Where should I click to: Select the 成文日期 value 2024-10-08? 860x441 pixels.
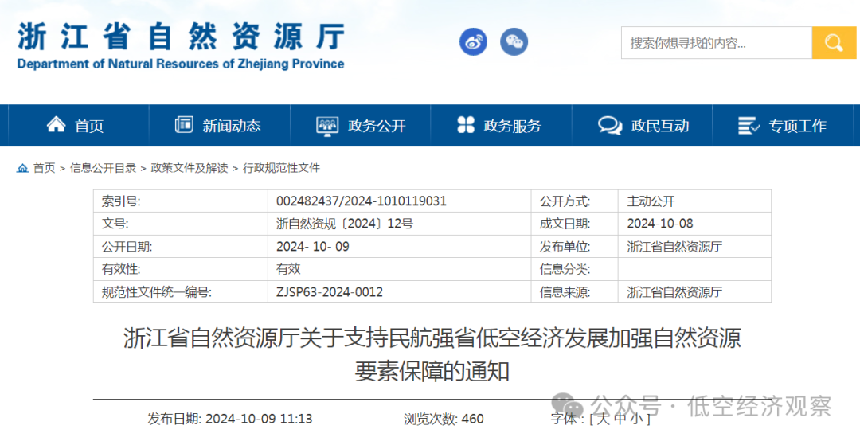660,224
